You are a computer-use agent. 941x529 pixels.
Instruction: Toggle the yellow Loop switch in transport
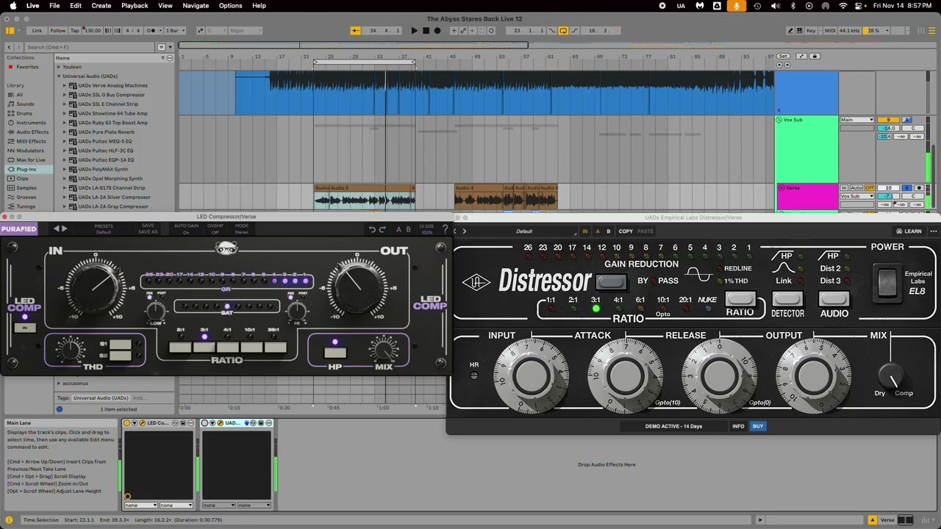pyautogui.click(x=563, y=31)
